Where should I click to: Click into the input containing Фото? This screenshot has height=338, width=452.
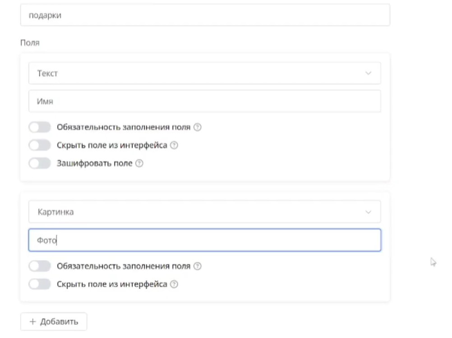point(205,240)
